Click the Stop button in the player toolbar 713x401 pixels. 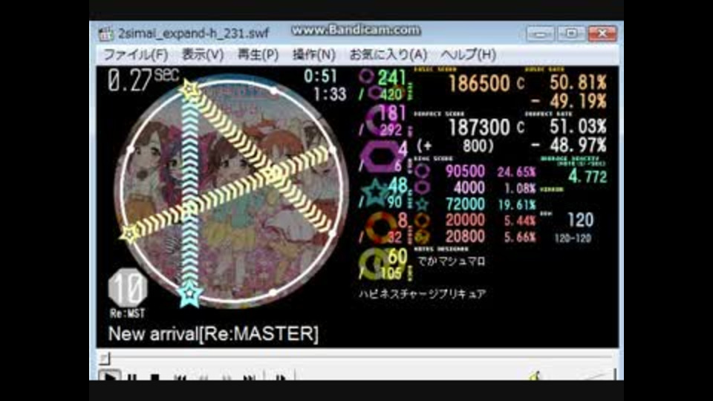[154, 377]
